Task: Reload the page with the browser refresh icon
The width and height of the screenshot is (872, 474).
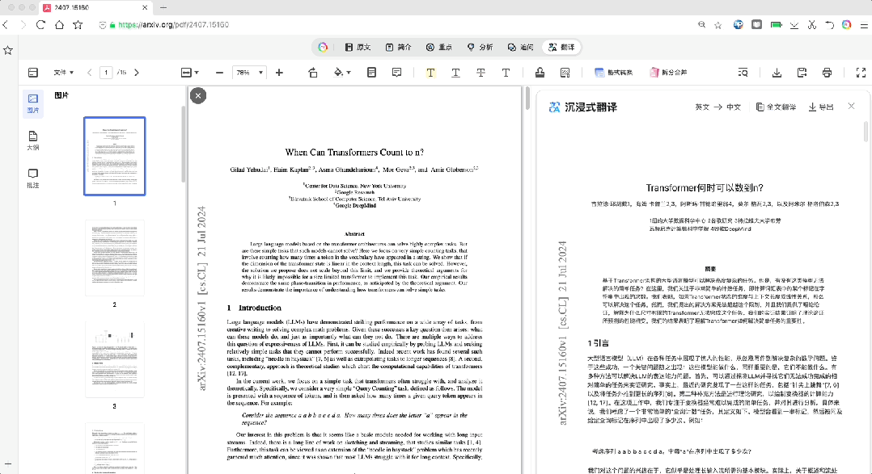Action: (40, 24)
